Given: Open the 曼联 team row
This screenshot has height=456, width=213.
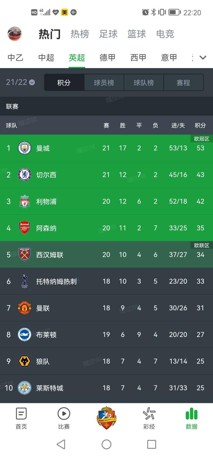Looking at the screenshot, I should click(106, 308).
